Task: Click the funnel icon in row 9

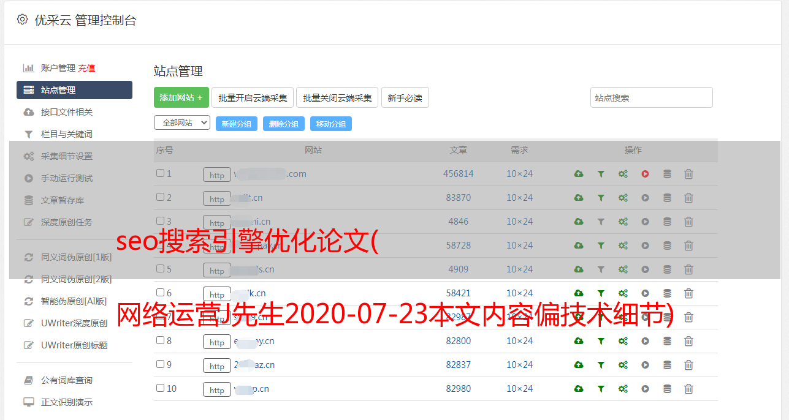Action: (601, 365)
